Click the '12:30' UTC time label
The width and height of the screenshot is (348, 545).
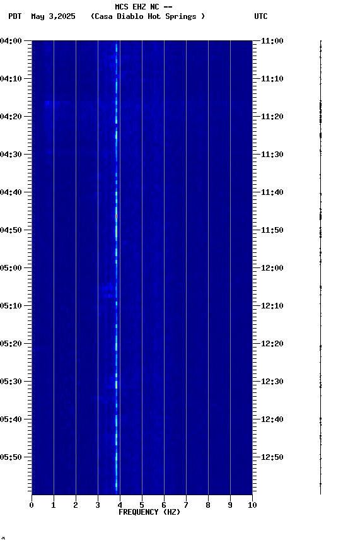(272, 382)
